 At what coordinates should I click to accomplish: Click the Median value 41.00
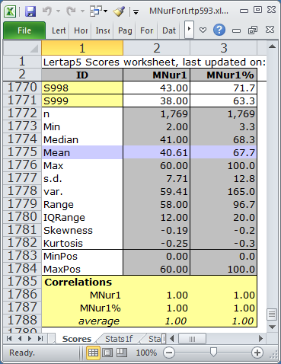click(x=157, y=139)
